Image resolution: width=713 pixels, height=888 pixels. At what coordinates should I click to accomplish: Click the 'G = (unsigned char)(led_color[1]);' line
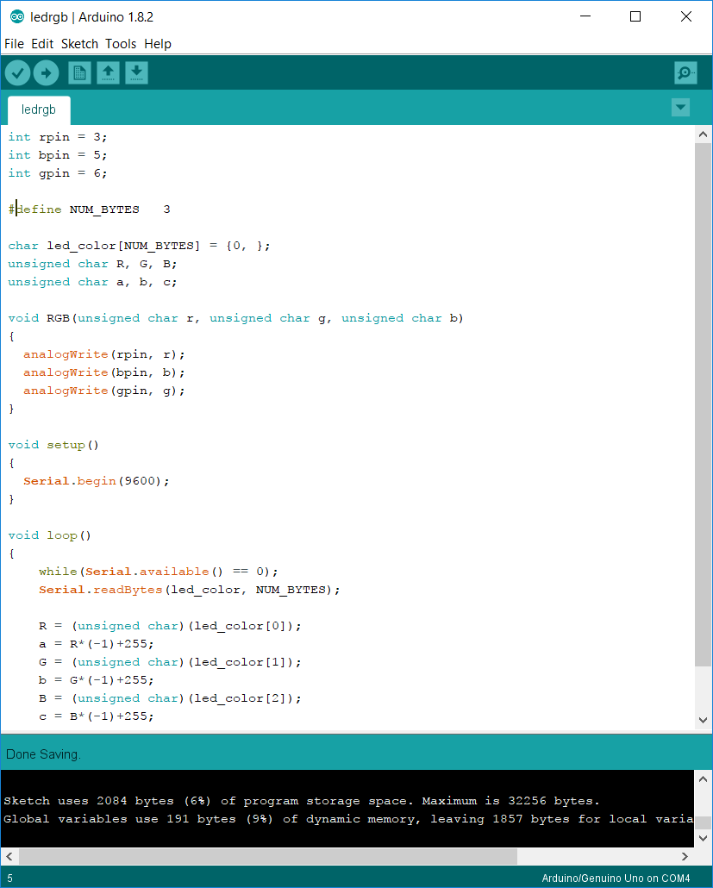point(170,662)
